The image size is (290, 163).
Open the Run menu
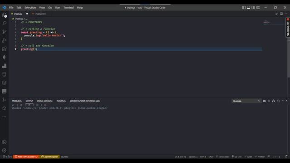coord(58,8)
